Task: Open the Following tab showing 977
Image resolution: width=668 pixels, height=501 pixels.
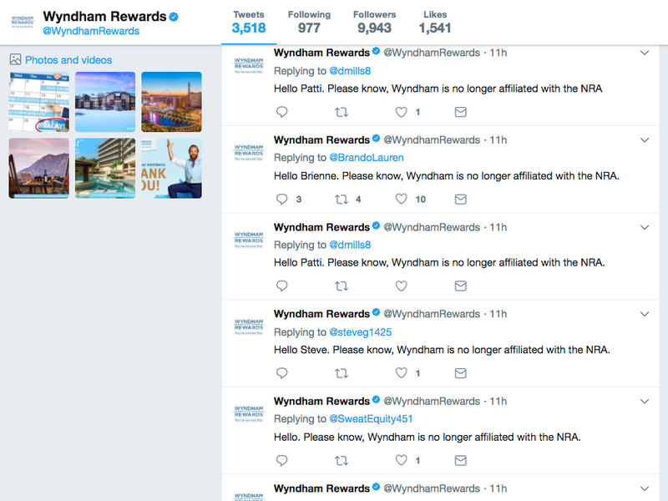Action: click(309, 23)
